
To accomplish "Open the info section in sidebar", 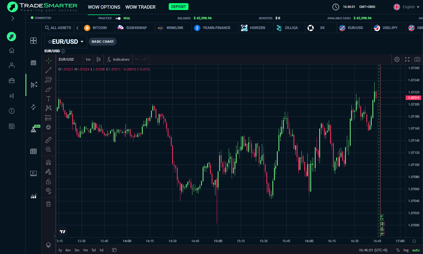I will pyautogui.click(x=12, y=111).
